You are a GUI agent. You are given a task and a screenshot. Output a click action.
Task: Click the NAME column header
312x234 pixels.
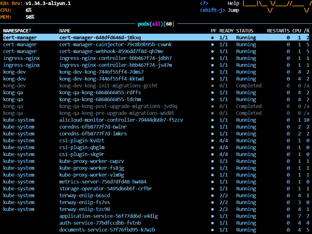tap(65, 31)
